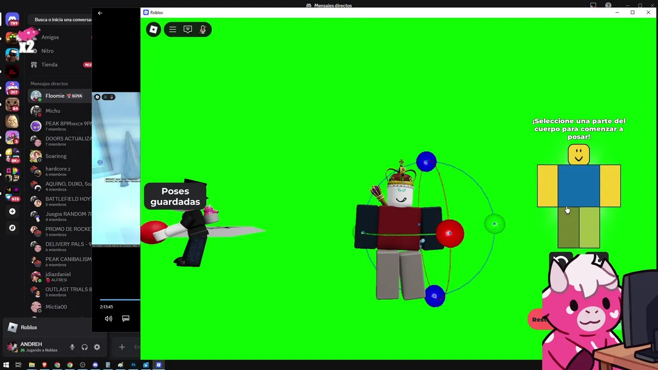Switch to Discord from the taskbar
This screenshot has height=370, width=658.
point(95,365)
